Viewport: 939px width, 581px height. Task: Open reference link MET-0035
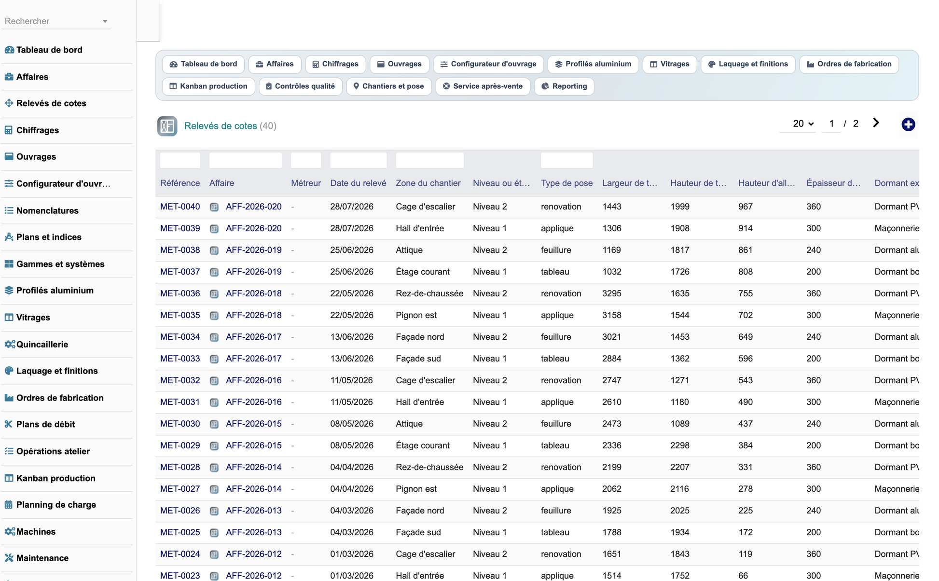click(180, 315)
